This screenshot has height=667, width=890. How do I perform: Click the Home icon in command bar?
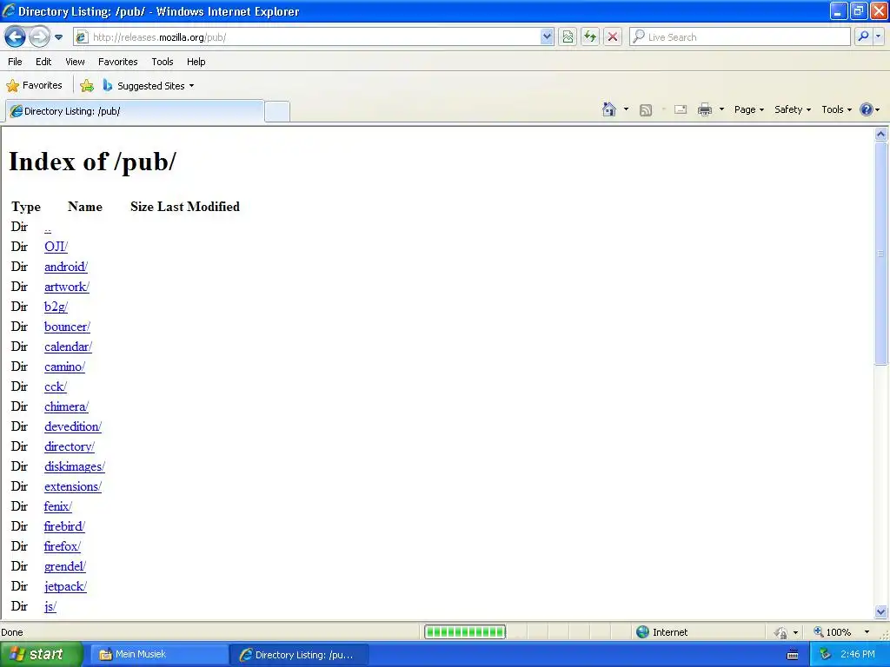pos(609,109)
